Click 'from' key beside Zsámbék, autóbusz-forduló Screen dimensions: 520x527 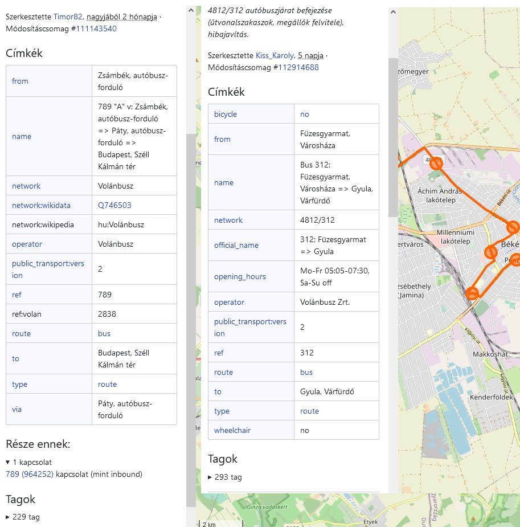20,81
